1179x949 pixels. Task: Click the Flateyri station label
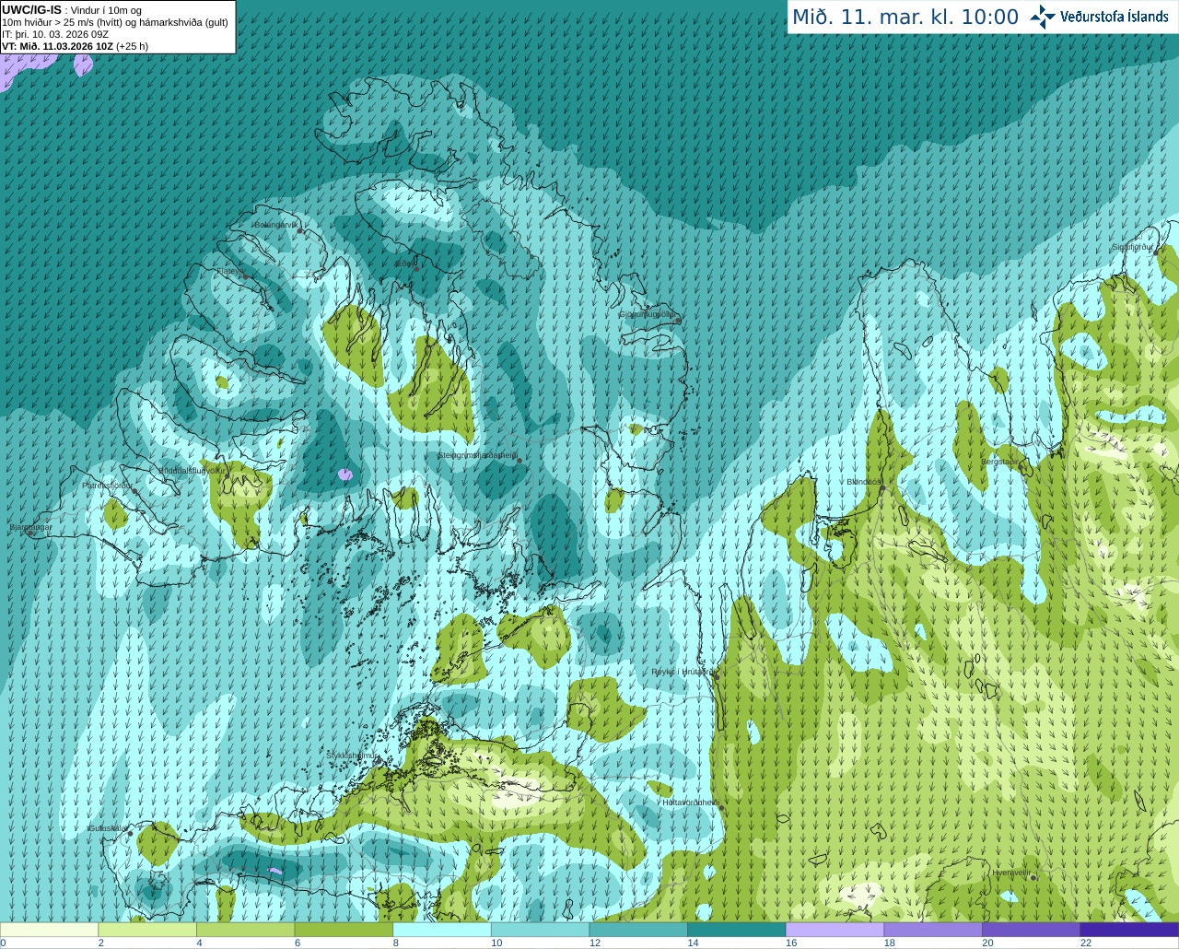tap(230, 271)
